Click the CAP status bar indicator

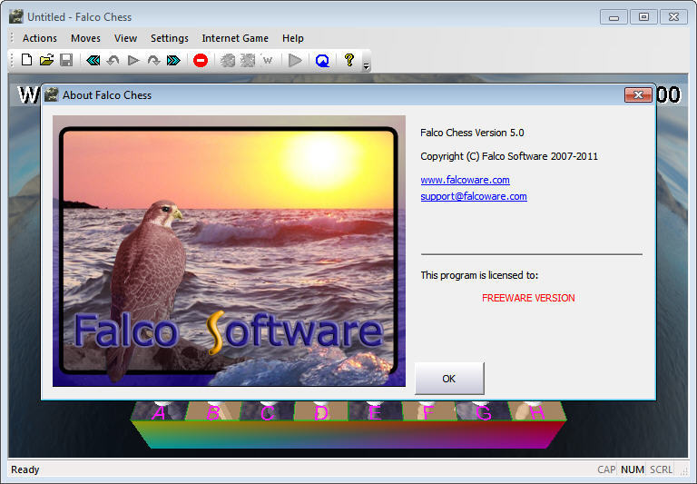tap(606, 469)
